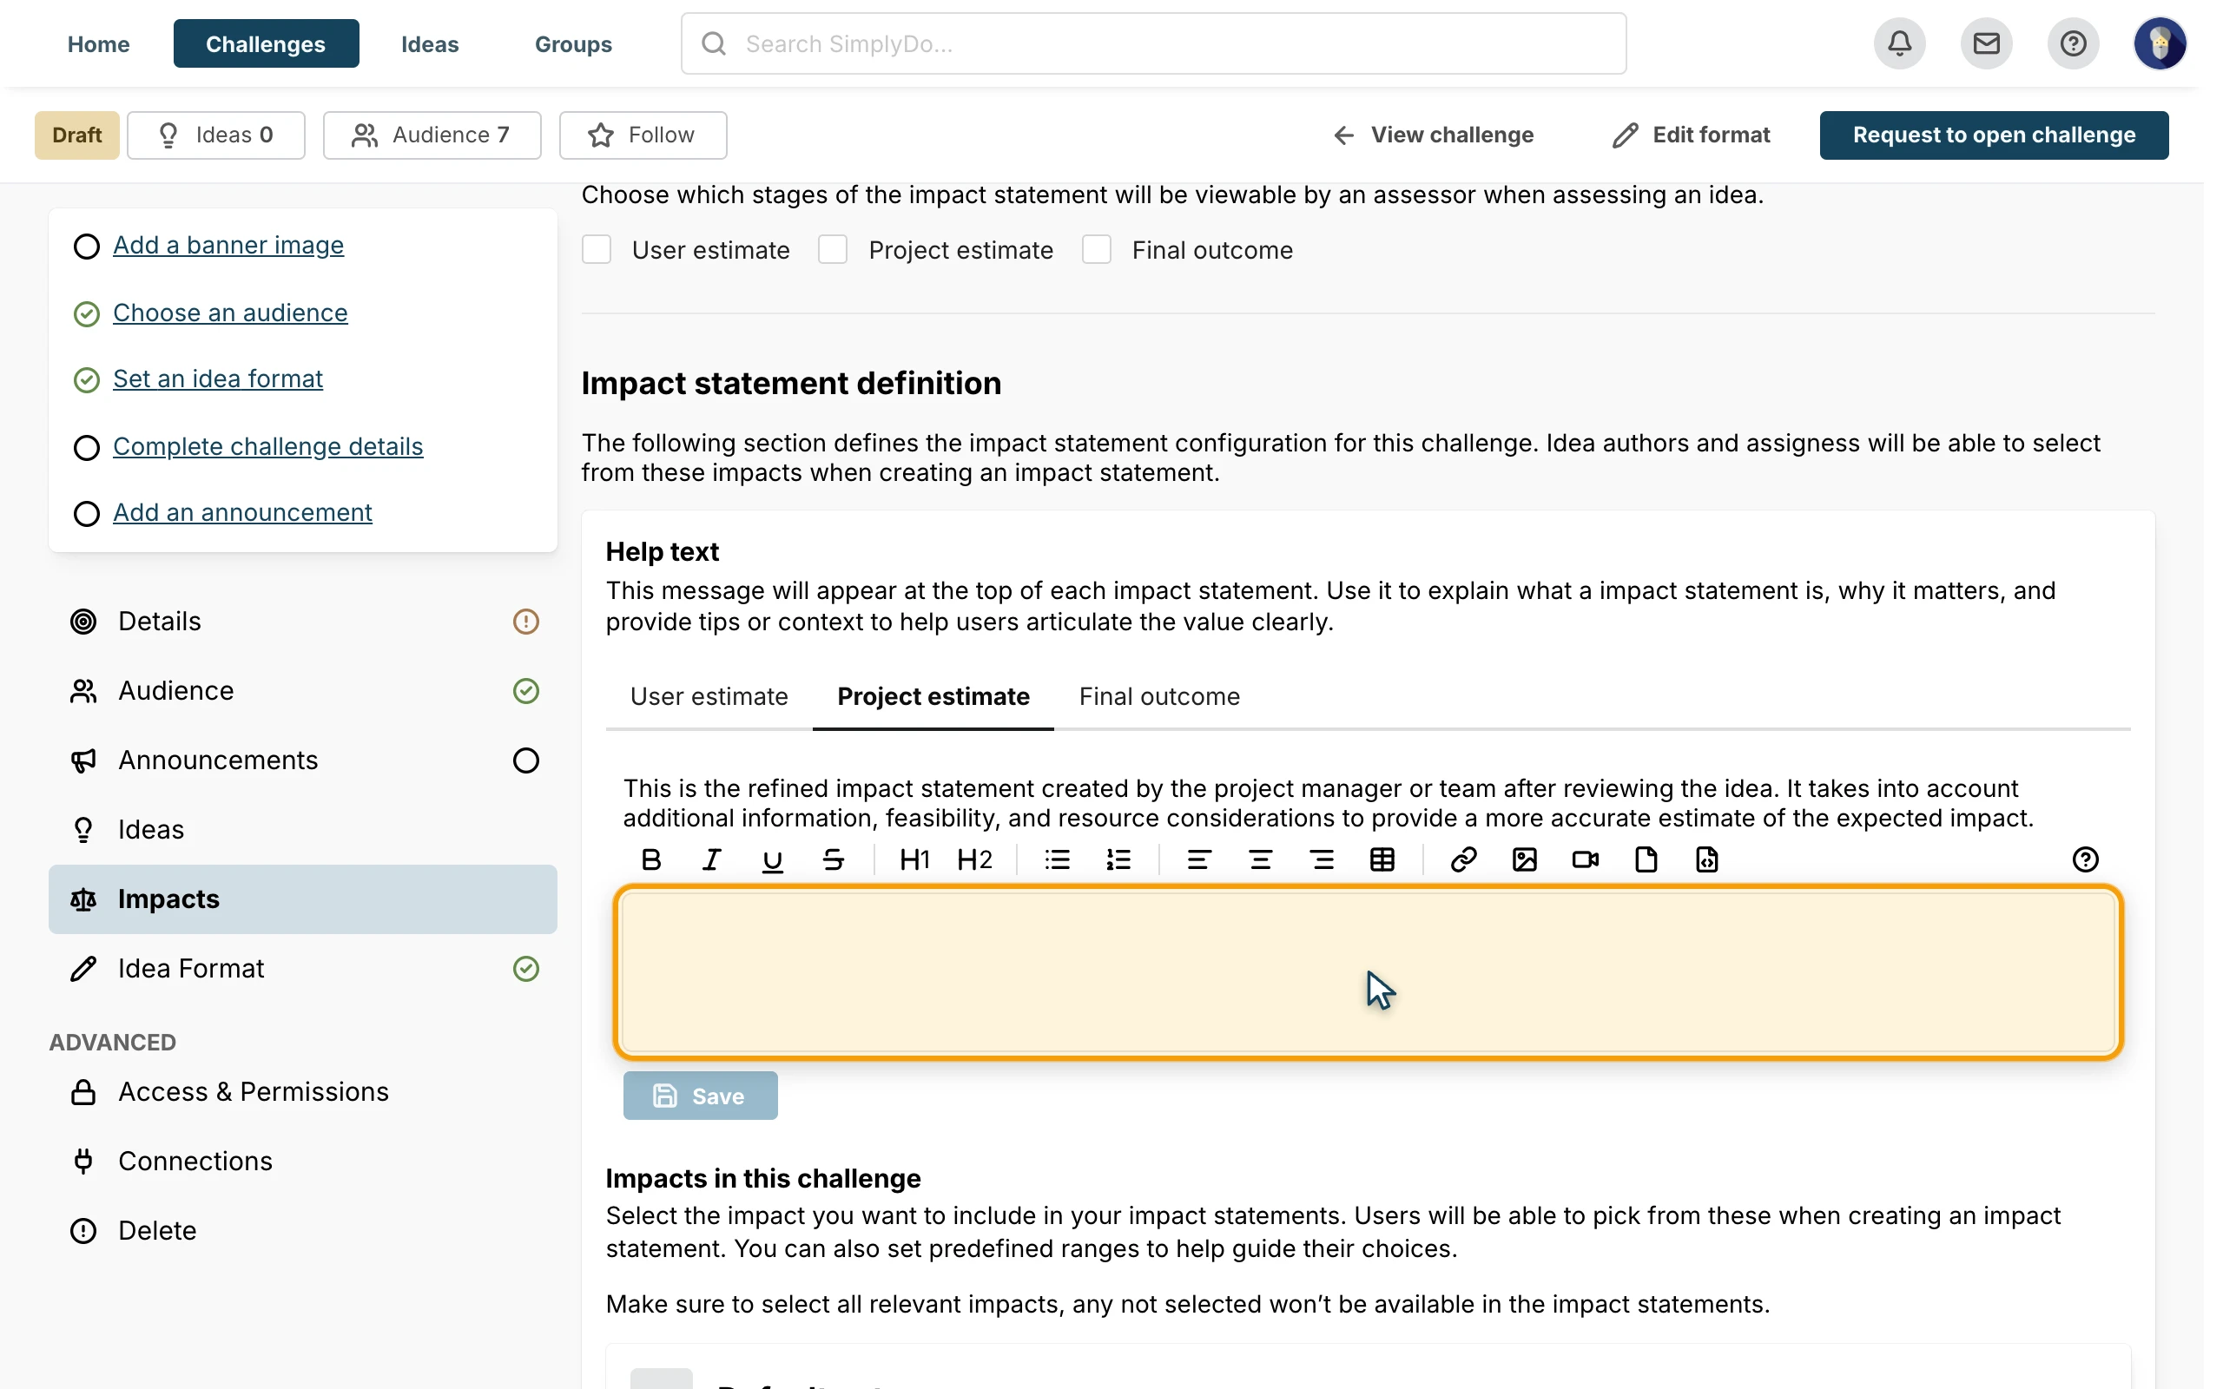Center-align the text
The image size is (2223, 1389).
tap(1260, 859)
